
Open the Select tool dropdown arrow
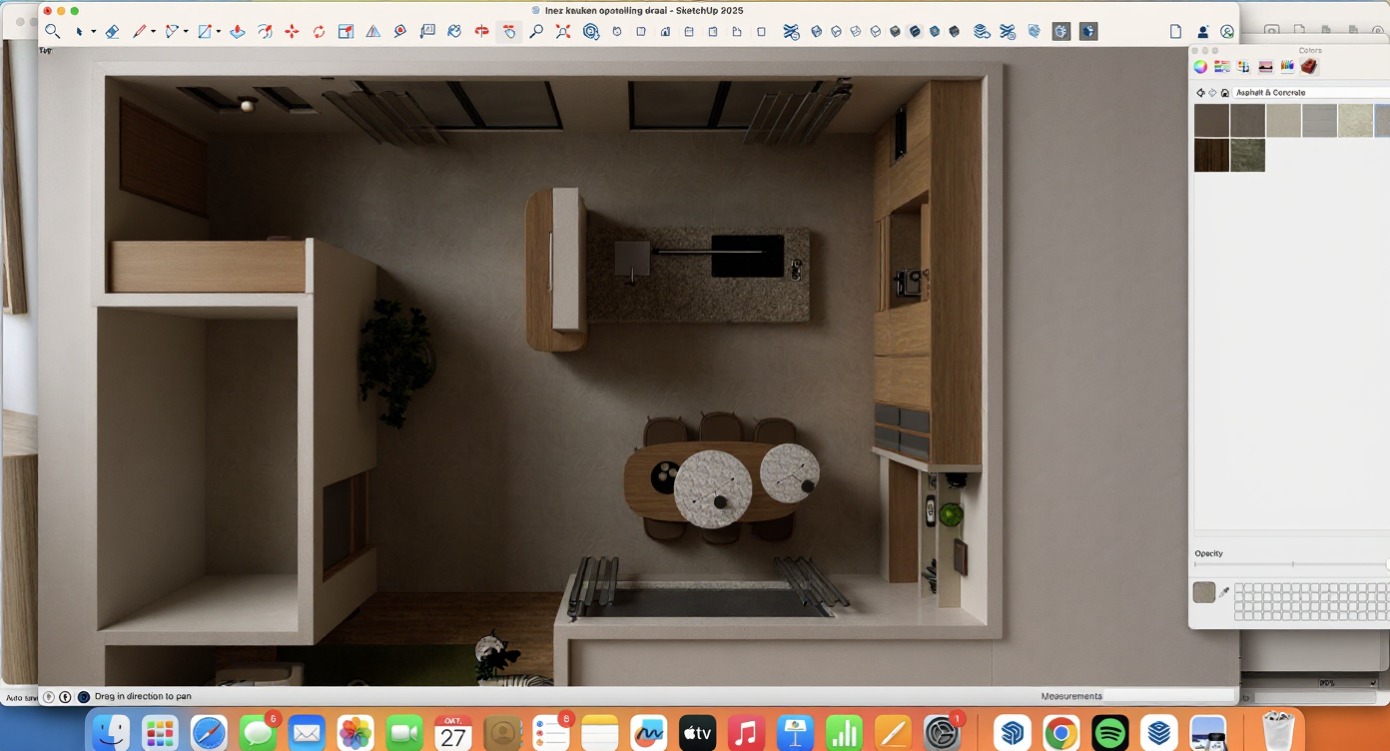click(93, 32)
